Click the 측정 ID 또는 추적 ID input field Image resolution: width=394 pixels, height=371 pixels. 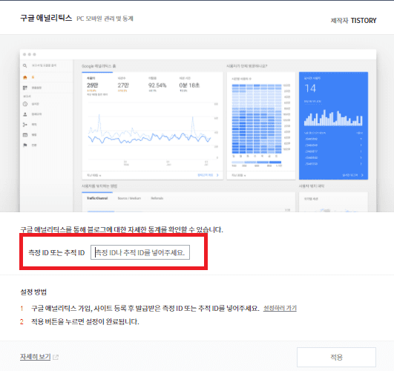coord(140,252)
